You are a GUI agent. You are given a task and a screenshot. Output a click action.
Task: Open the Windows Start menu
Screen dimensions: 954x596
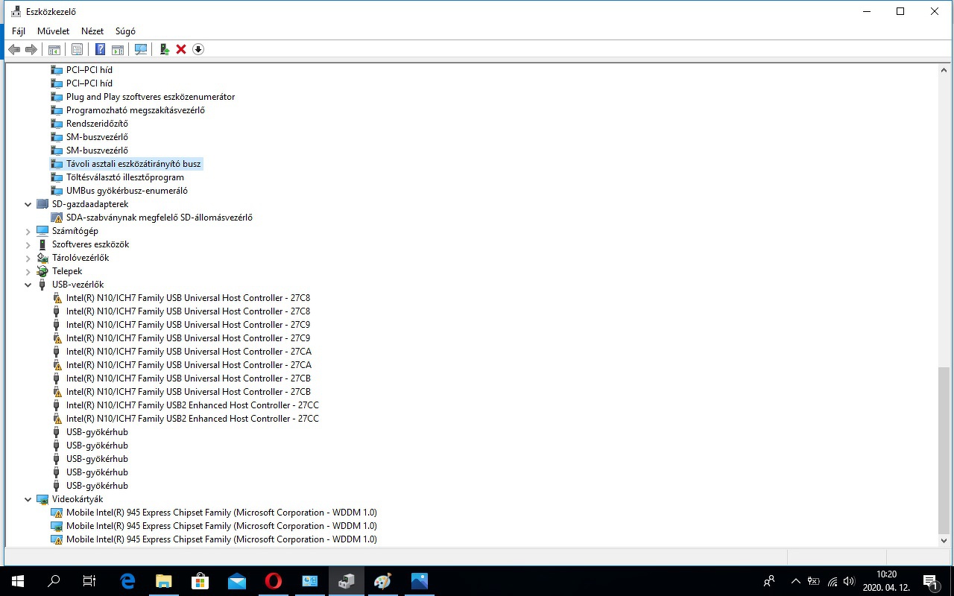[x=18, y=581]
